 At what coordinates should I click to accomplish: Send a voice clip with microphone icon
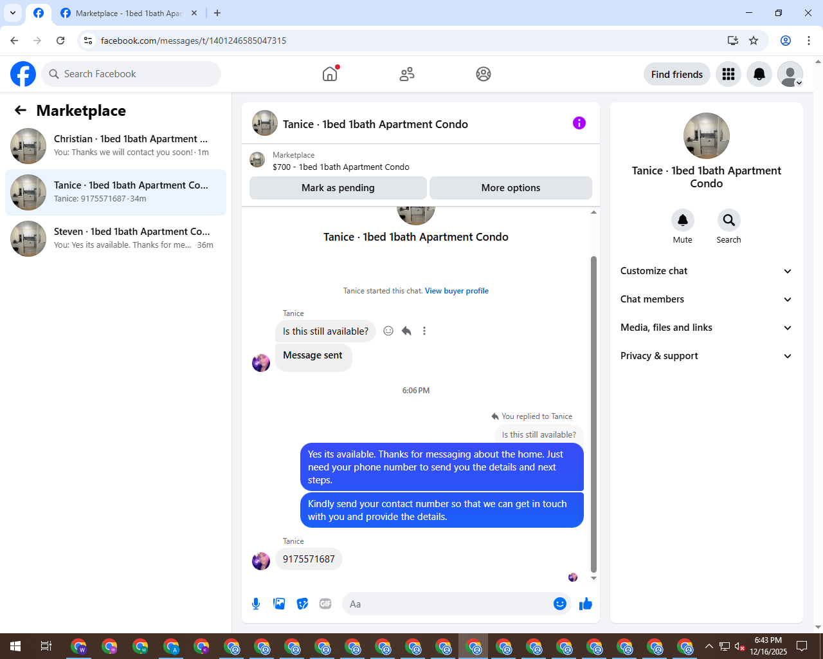(256, 604)
